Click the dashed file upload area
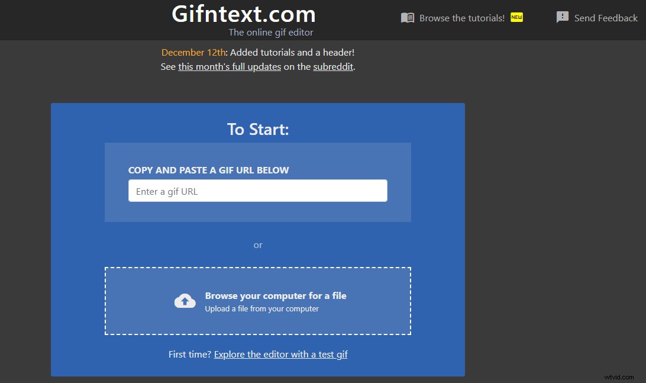The height and width of the screenshot is (383, 646). tap(257, 300)
